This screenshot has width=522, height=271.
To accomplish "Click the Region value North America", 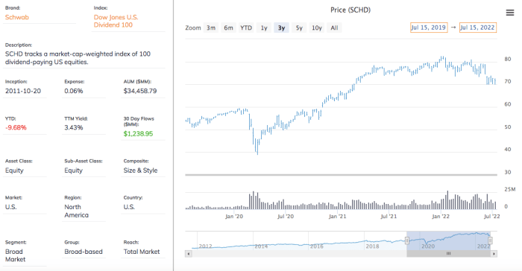I will point(77,211).
